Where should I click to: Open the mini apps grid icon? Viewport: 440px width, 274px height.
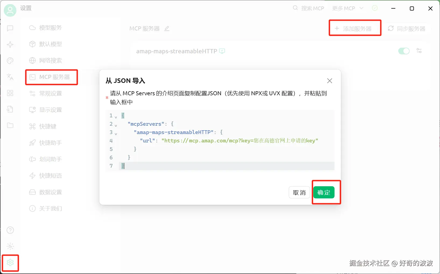coord(10,93)
